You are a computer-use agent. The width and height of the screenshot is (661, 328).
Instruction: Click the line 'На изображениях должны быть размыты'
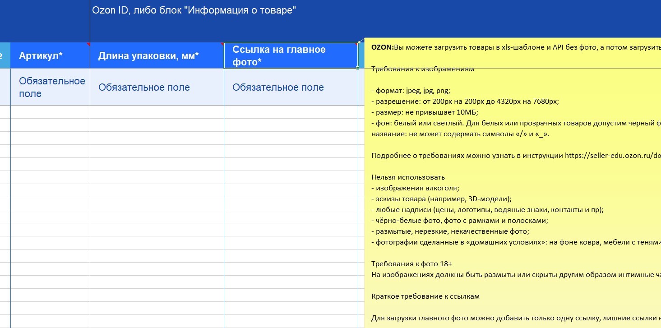coord(516,274)
